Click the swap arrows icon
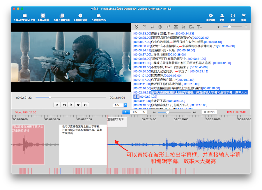The image size is (262, 190). click(x=152, y=27)
